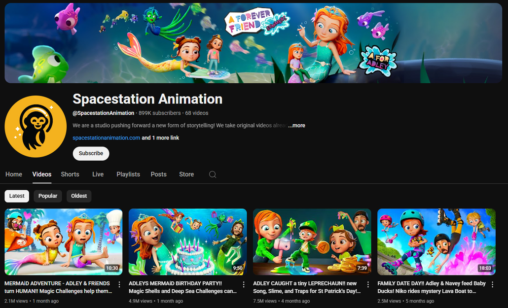Image resolution: width=508 pixels, height=308 pixels.
Task: Open ADLEY CAUGHT a tiny LEPRECHAUN title
Action: [307, 287]
